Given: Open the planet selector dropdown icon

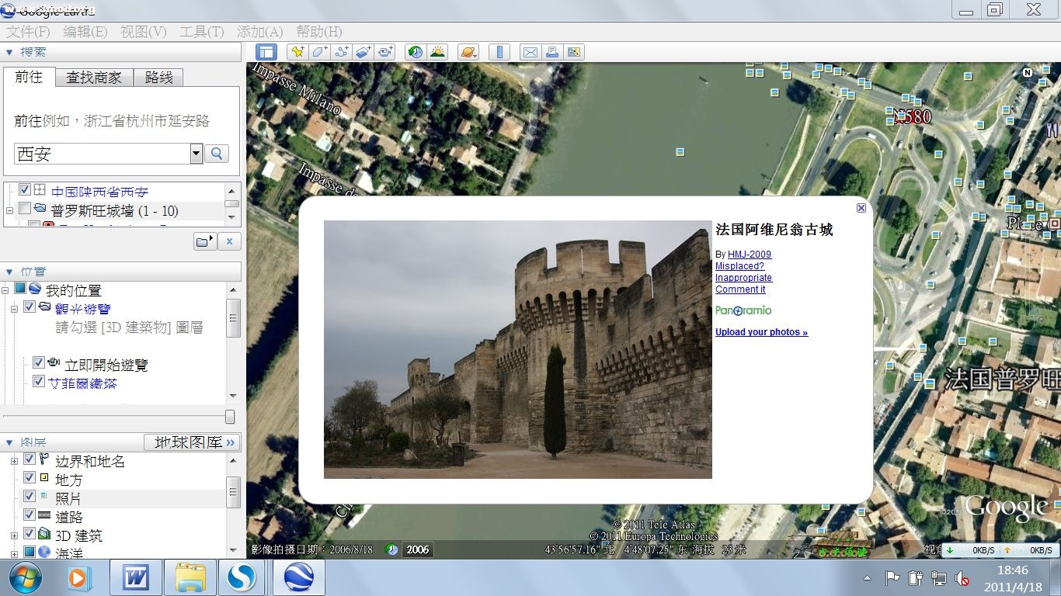Looking at the screenshot, I should coord(468,52).
